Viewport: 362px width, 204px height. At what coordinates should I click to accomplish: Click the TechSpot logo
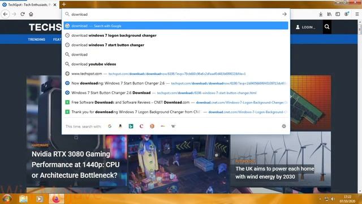coord(45,27)
